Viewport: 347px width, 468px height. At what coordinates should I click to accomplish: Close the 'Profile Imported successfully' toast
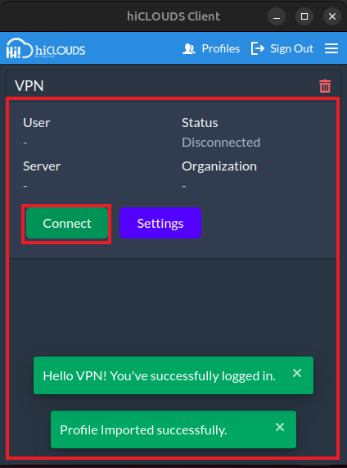pyautogui.click(x=280, y=427)
